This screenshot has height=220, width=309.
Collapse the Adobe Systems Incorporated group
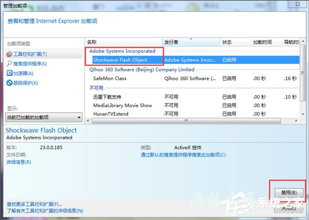(122, 51)
